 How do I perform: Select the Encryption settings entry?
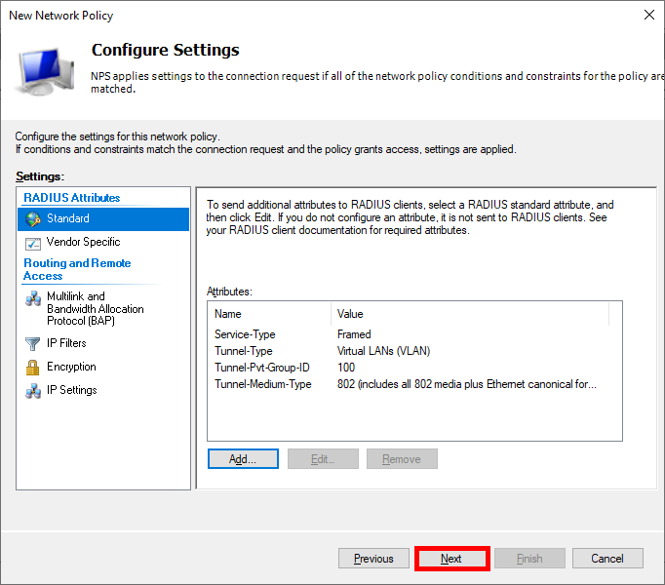click(x=71, y=367)
